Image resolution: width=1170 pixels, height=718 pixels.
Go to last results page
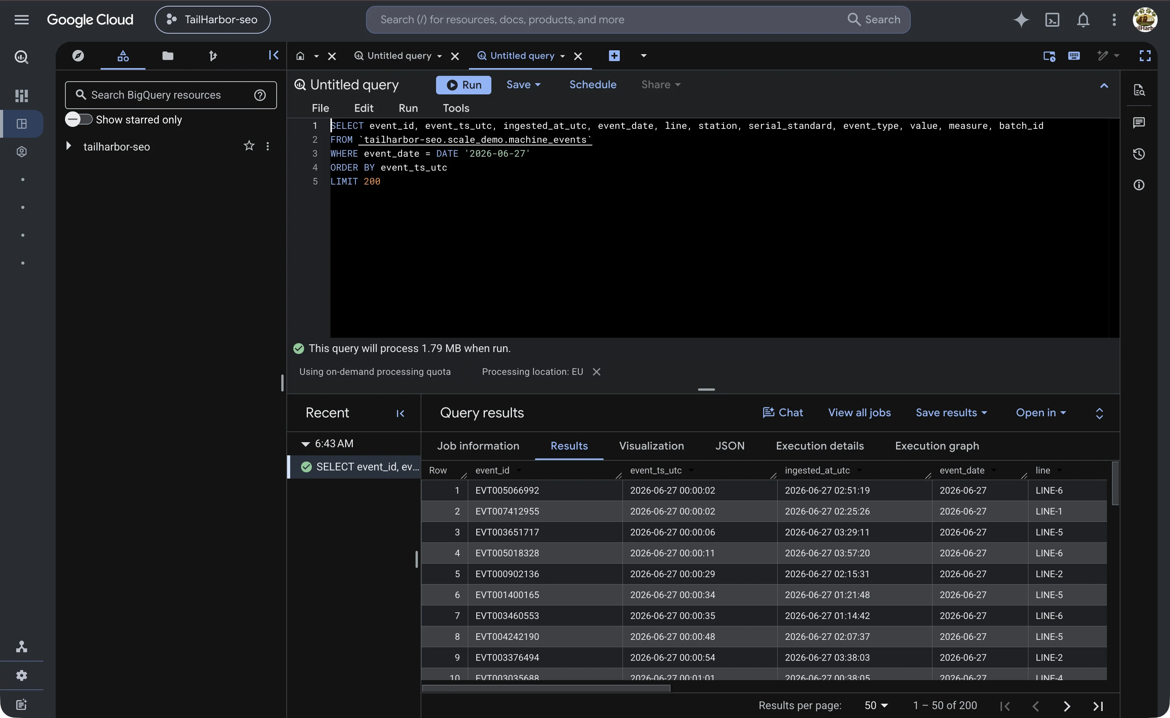[1098, 706]
